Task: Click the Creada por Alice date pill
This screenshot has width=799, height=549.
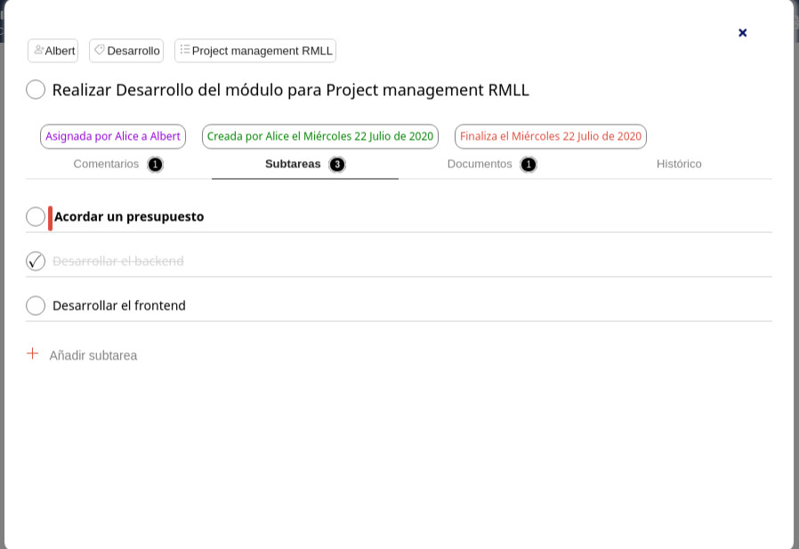Action: click(320, 137)
